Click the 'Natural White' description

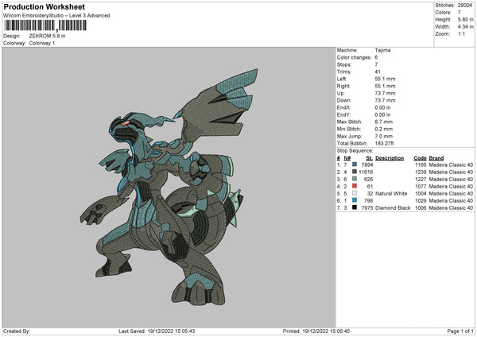pos(391,193)
